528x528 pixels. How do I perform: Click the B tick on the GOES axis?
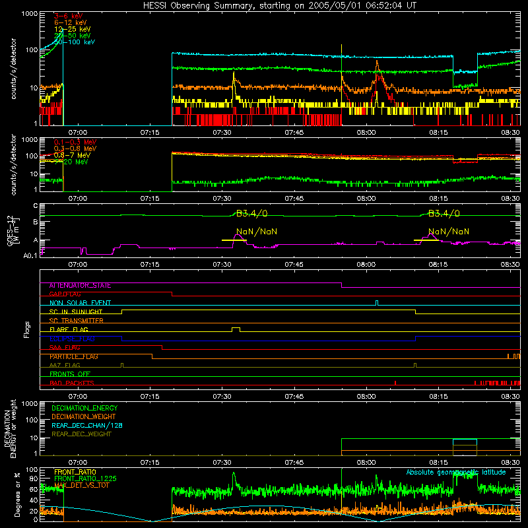36,222
